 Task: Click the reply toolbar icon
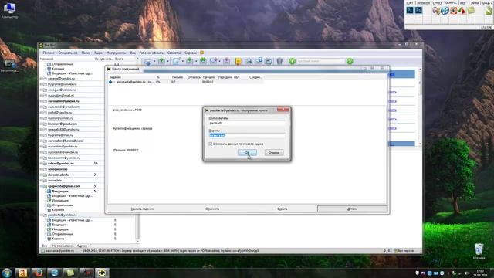189,61
